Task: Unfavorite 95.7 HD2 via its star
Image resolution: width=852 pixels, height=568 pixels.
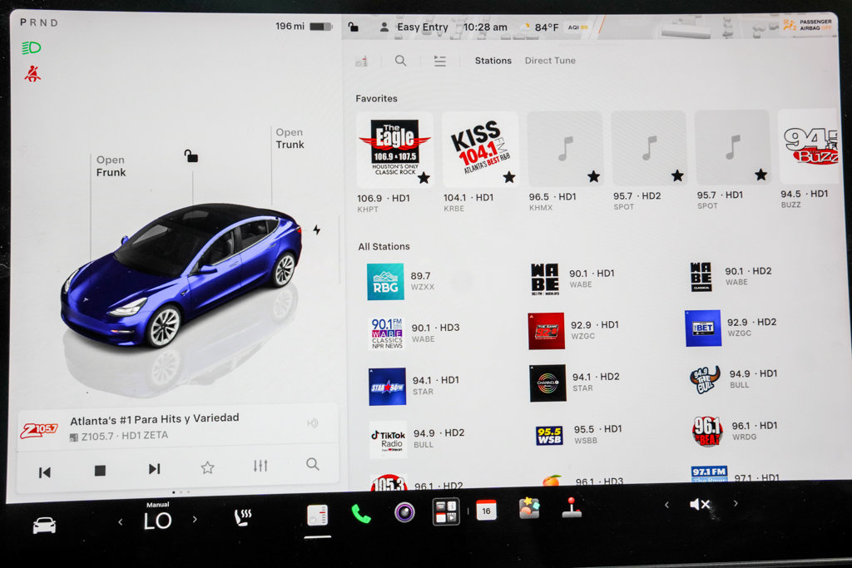Action: (677, 175)
